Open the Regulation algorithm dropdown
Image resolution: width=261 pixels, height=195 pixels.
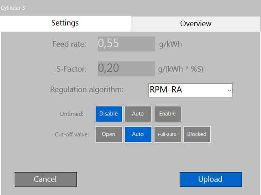(190, 90)
